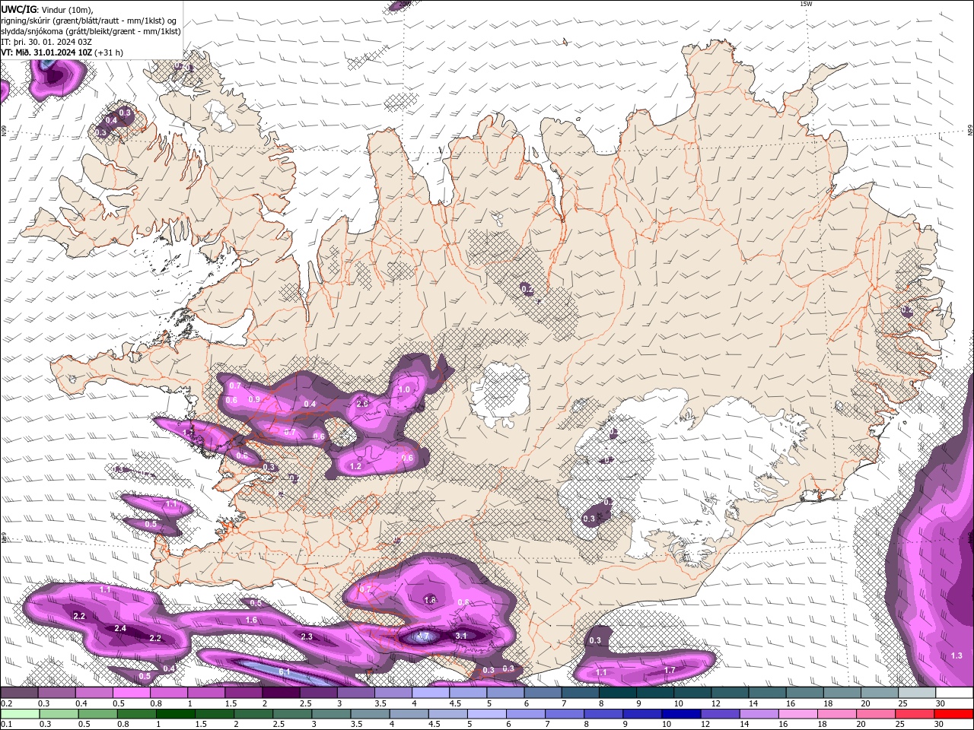This screenshot has width=974, height=730.
Task: Click upper legend swatch between 4 and 4.5
Action: tap(431, 693)
